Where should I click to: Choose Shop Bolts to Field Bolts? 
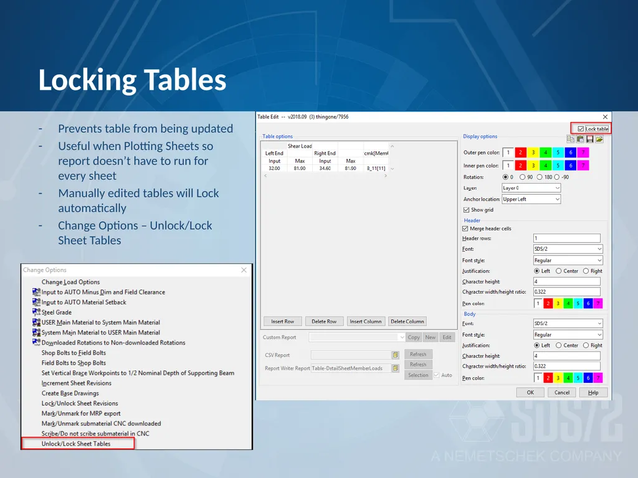74,353
